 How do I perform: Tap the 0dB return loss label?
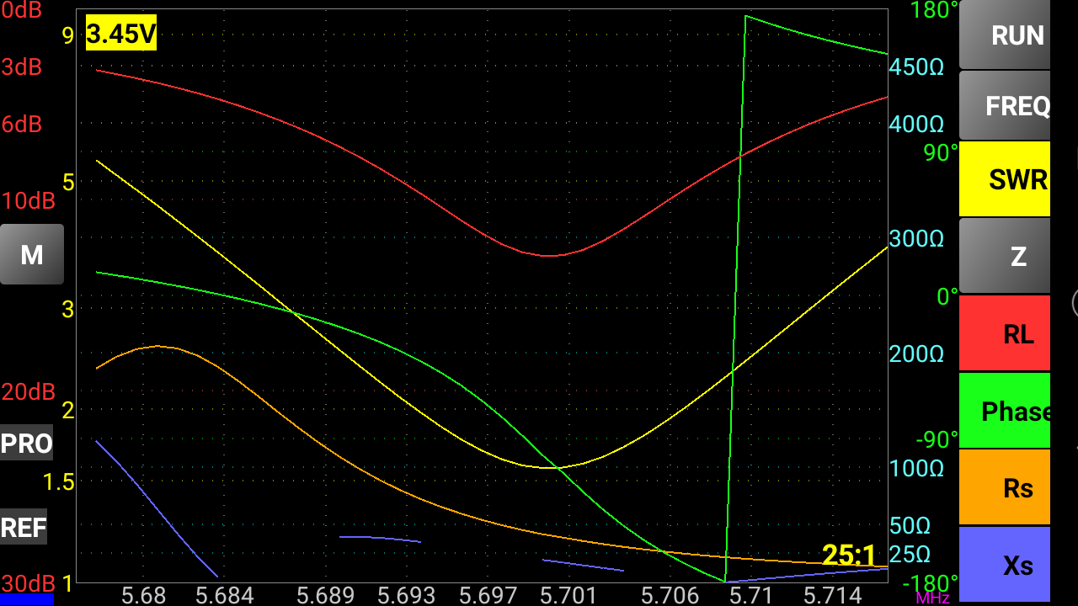point(22,9)
